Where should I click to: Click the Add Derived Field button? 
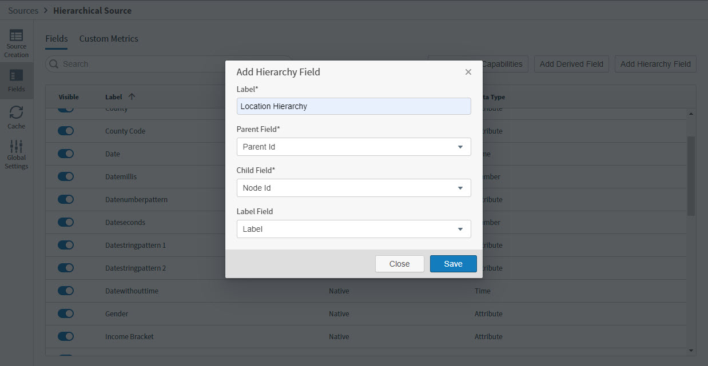pos(571,64)
